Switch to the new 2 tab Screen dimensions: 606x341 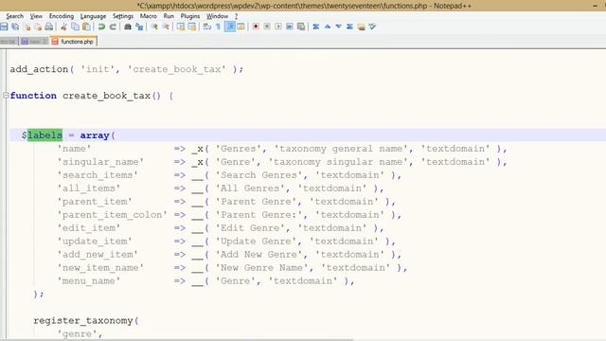[x=34, y=42]
